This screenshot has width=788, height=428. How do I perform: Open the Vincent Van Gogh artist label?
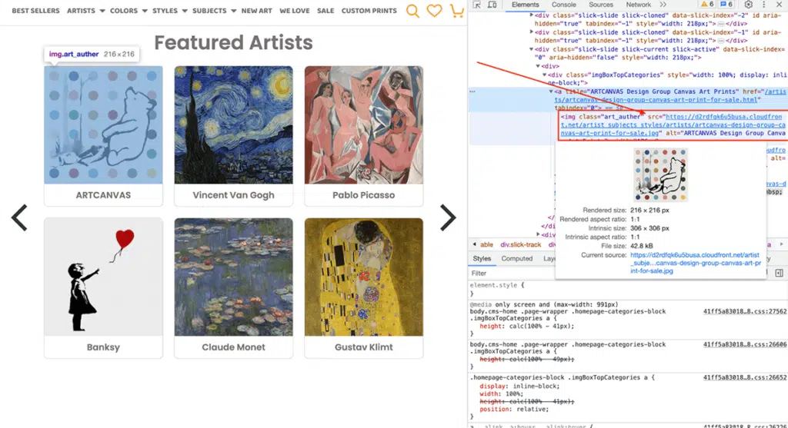tap(233, 195)
